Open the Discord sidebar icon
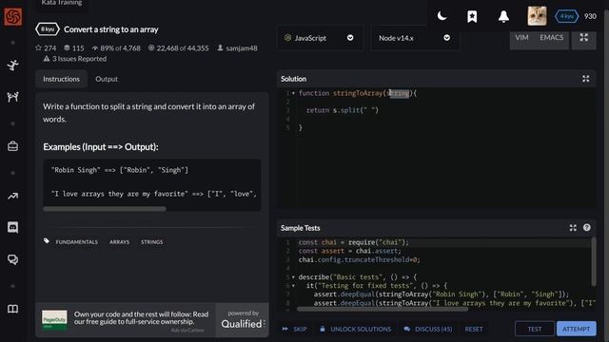609x342 pixels. tap(12, 227)
